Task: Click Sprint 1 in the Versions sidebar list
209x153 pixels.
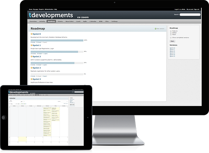Action: coord(172,49)
